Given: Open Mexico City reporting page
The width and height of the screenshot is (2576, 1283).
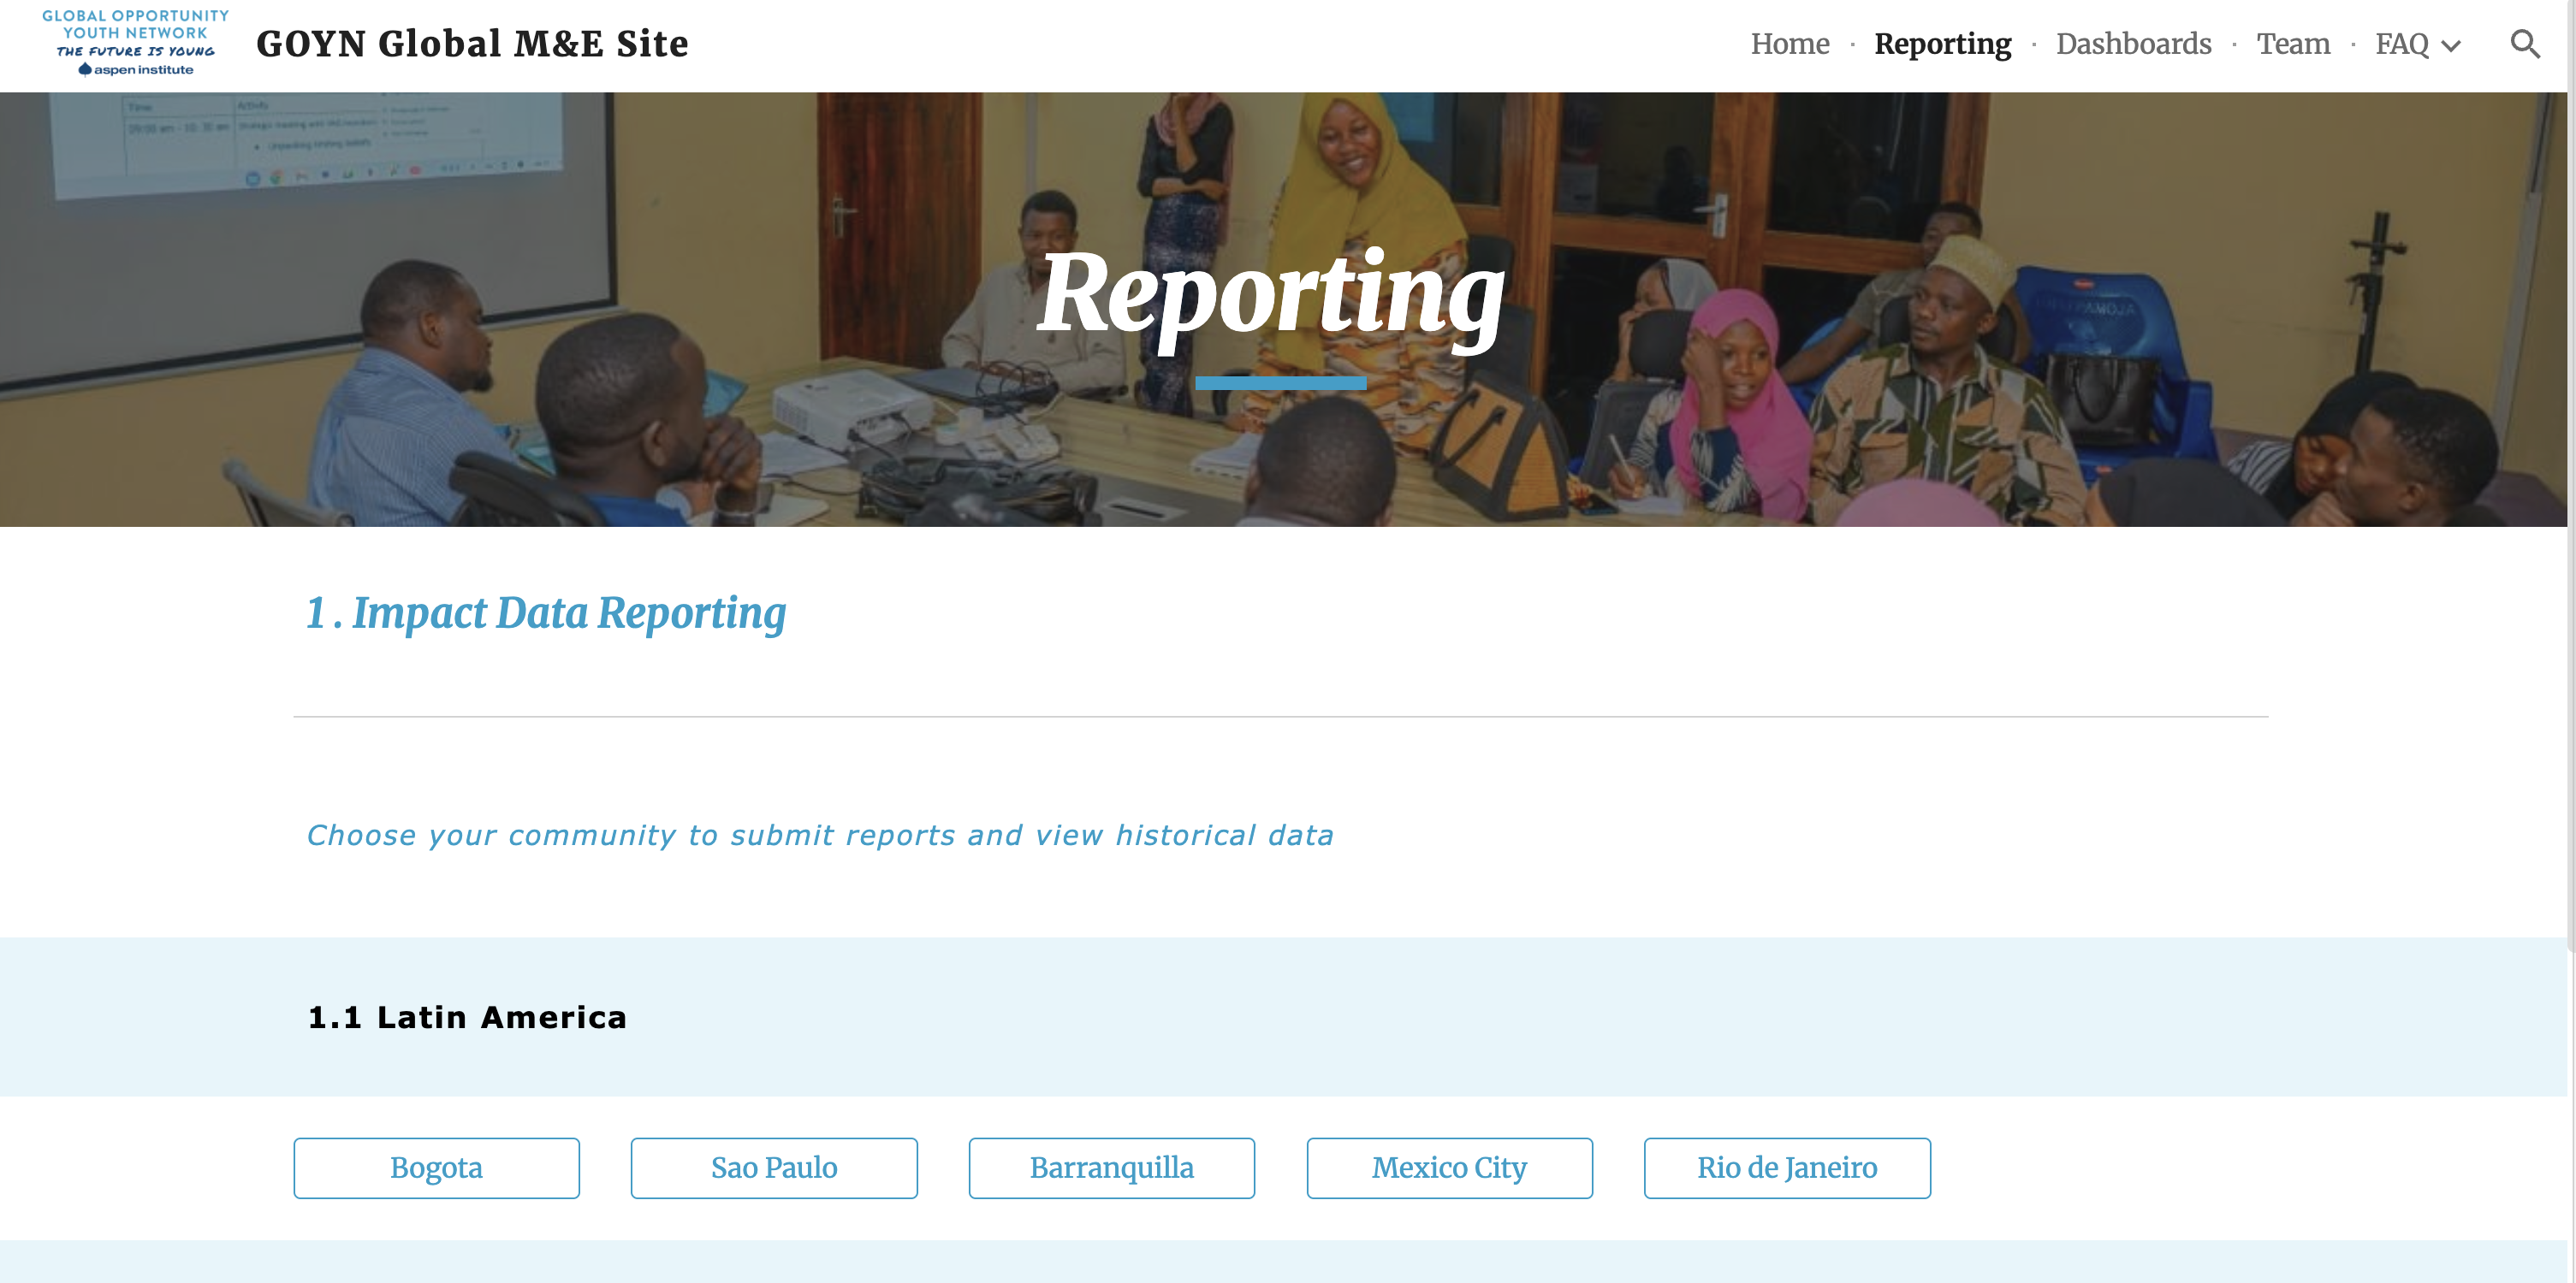Looking at the screenshot, I should coord(1449,1167).
